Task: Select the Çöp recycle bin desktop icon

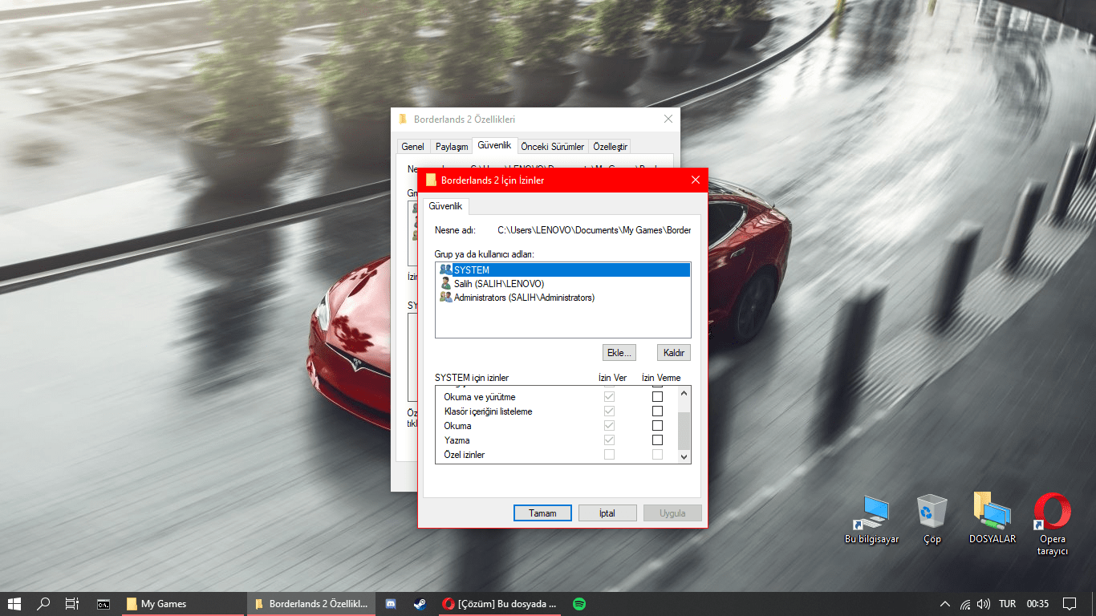Action: (x=932, y=520)
